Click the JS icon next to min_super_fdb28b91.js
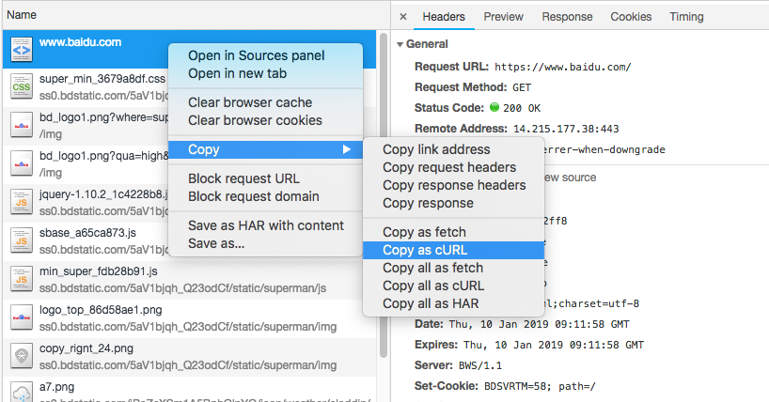 (21, 278)
